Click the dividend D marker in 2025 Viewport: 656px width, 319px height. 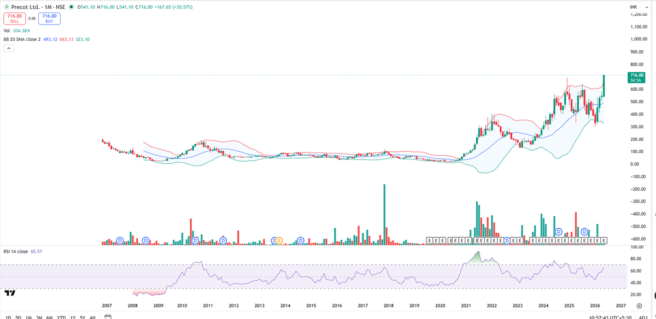(x=584, y=232)
